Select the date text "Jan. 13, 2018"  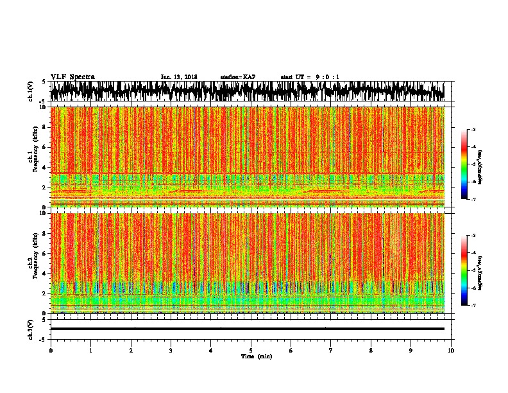coord(179,77)
